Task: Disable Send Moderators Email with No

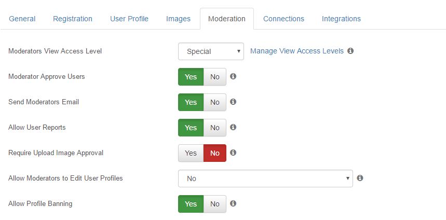Action: (215, 102)
